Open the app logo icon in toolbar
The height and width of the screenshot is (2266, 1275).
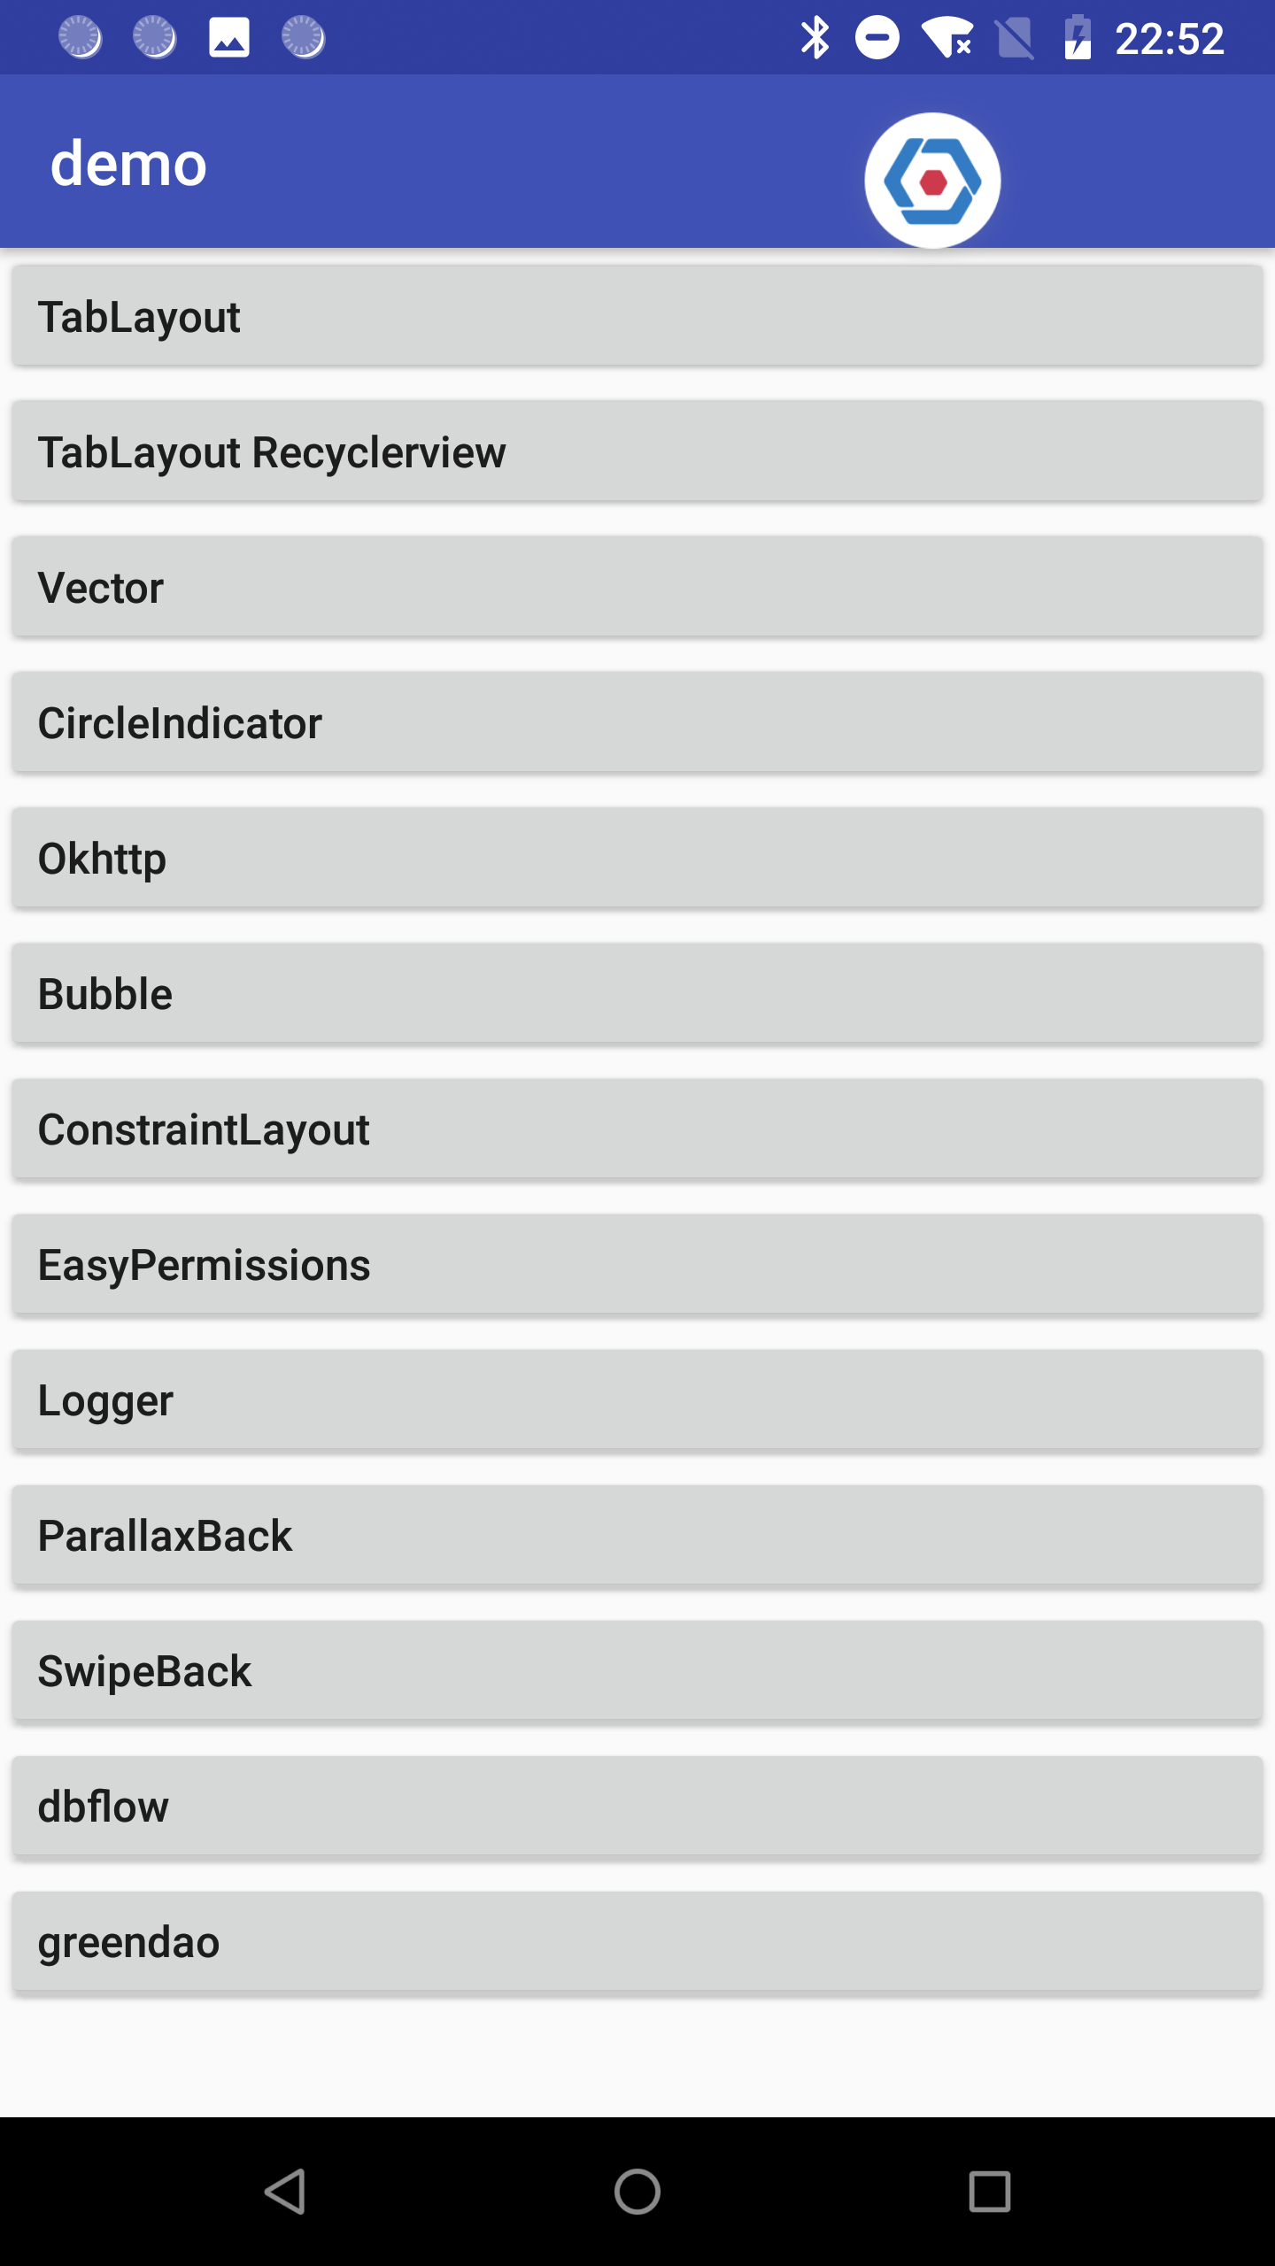[934, 179]
